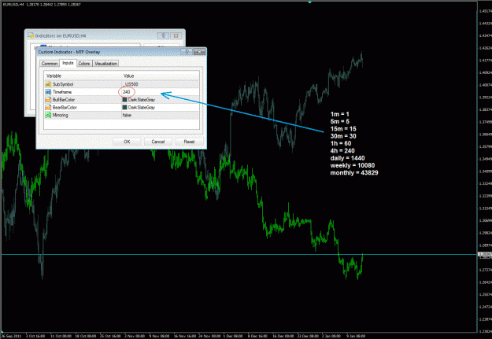Switch to the Common tab
The image size is (492, 339).
coord(50,64)
